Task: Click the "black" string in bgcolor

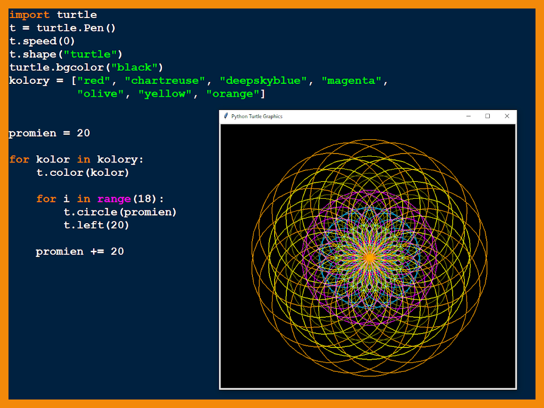Action: tap(134, 67)
